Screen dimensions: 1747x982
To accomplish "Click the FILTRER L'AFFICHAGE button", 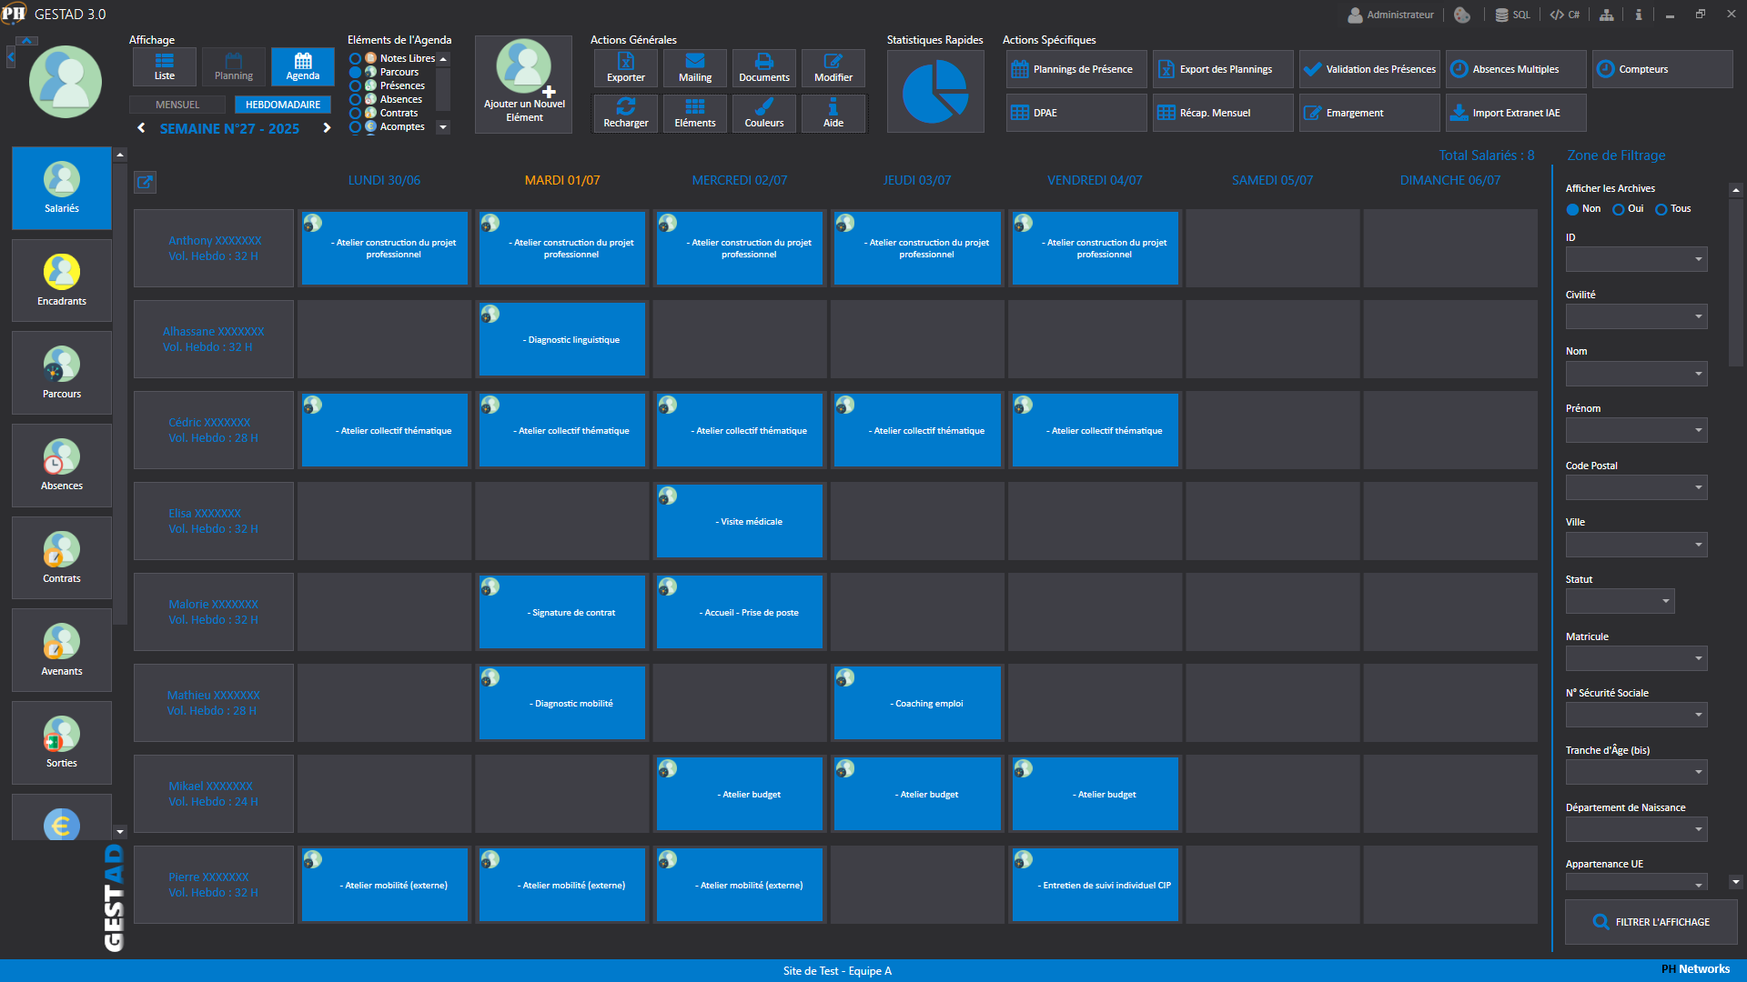I will pyautogui.click(x=1651, y=922).
